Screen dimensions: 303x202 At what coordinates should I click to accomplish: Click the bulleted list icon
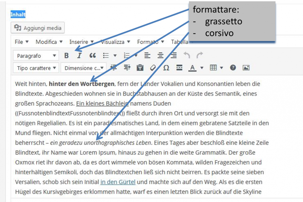tap(105, 55)
